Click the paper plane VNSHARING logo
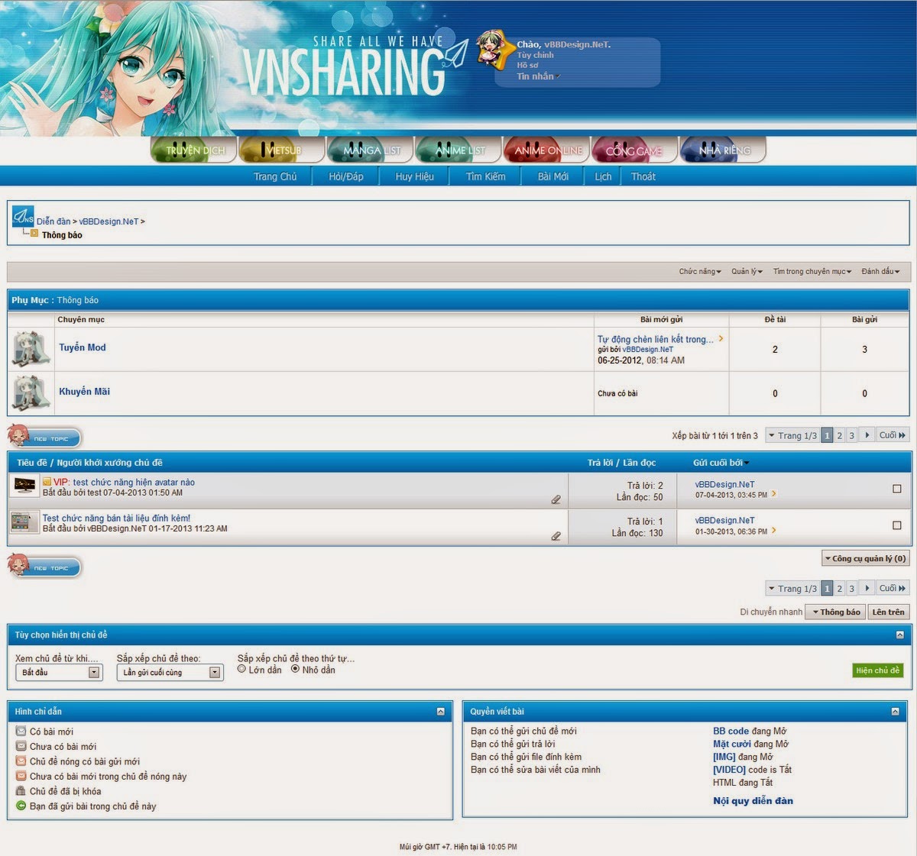Image resolution: width=917 pixels, height=856 pixels. [355, 67]
